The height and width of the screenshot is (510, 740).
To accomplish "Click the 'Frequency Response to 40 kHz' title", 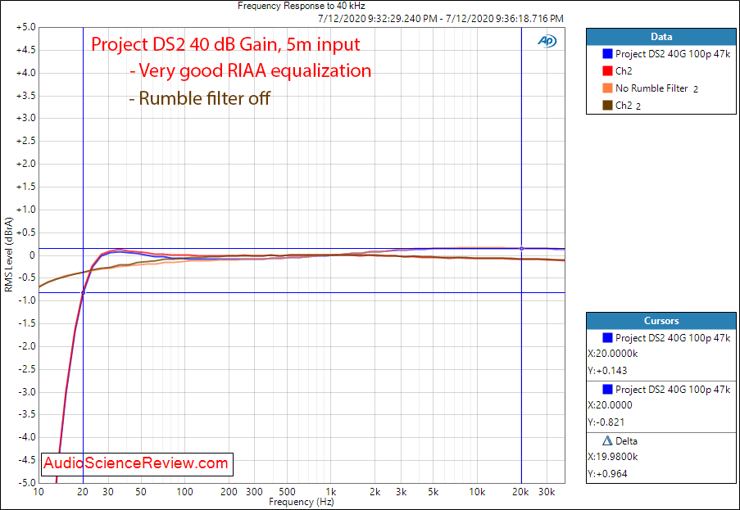I will click(301, 6).
